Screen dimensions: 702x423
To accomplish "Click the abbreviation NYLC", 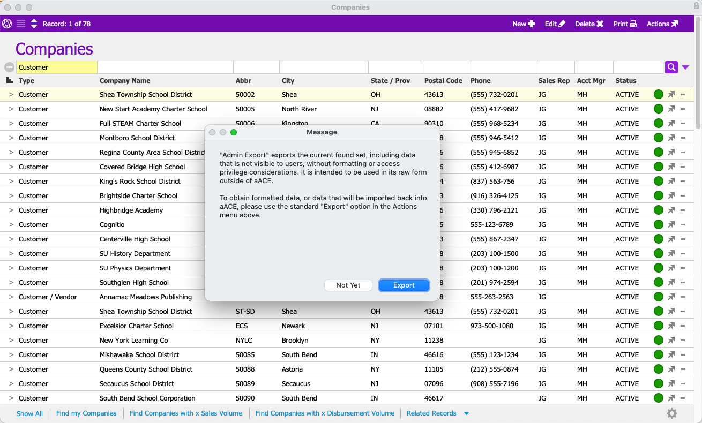I will tap(244, 341).
